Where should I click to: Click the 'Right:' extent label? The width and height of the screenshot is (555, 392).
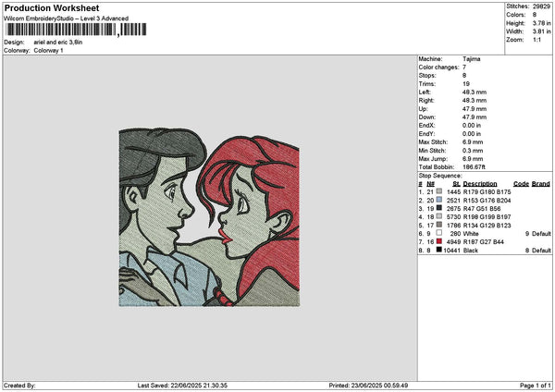[426, 101]
